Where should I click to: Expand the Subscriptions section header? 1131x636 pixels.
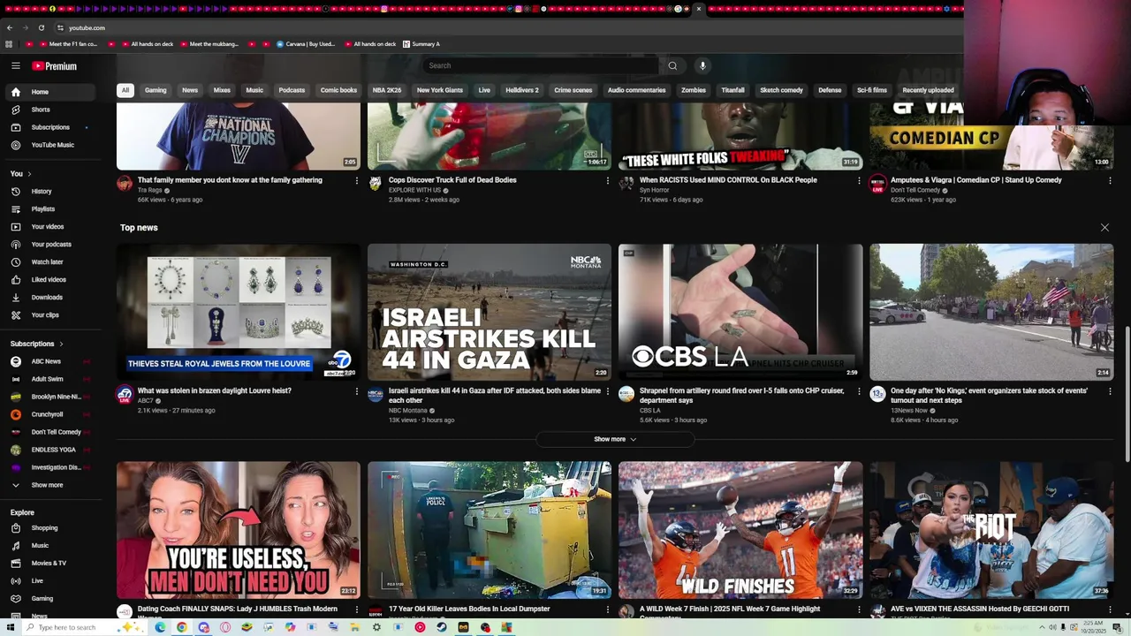click(x=36, y=344)
